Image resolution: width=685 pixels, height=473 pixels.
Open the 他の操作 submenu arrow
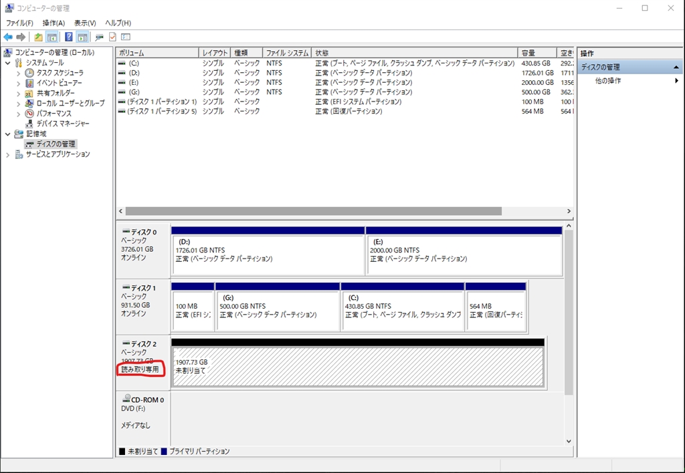tap(677, 81)
